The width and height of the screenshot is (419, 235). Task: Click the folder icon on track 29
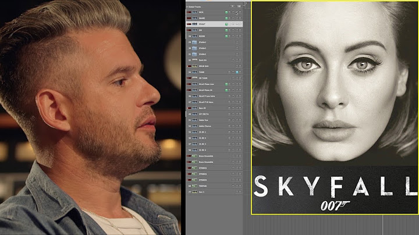194,42
